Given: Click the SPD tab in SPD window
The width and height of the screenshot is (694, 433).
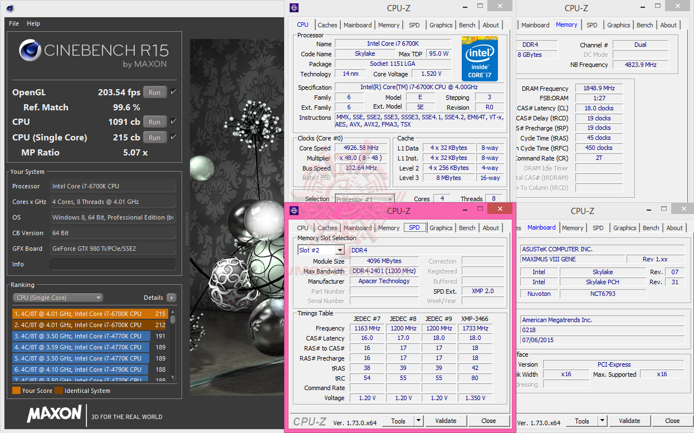Looking at the screenshot, I should [414, 227].
